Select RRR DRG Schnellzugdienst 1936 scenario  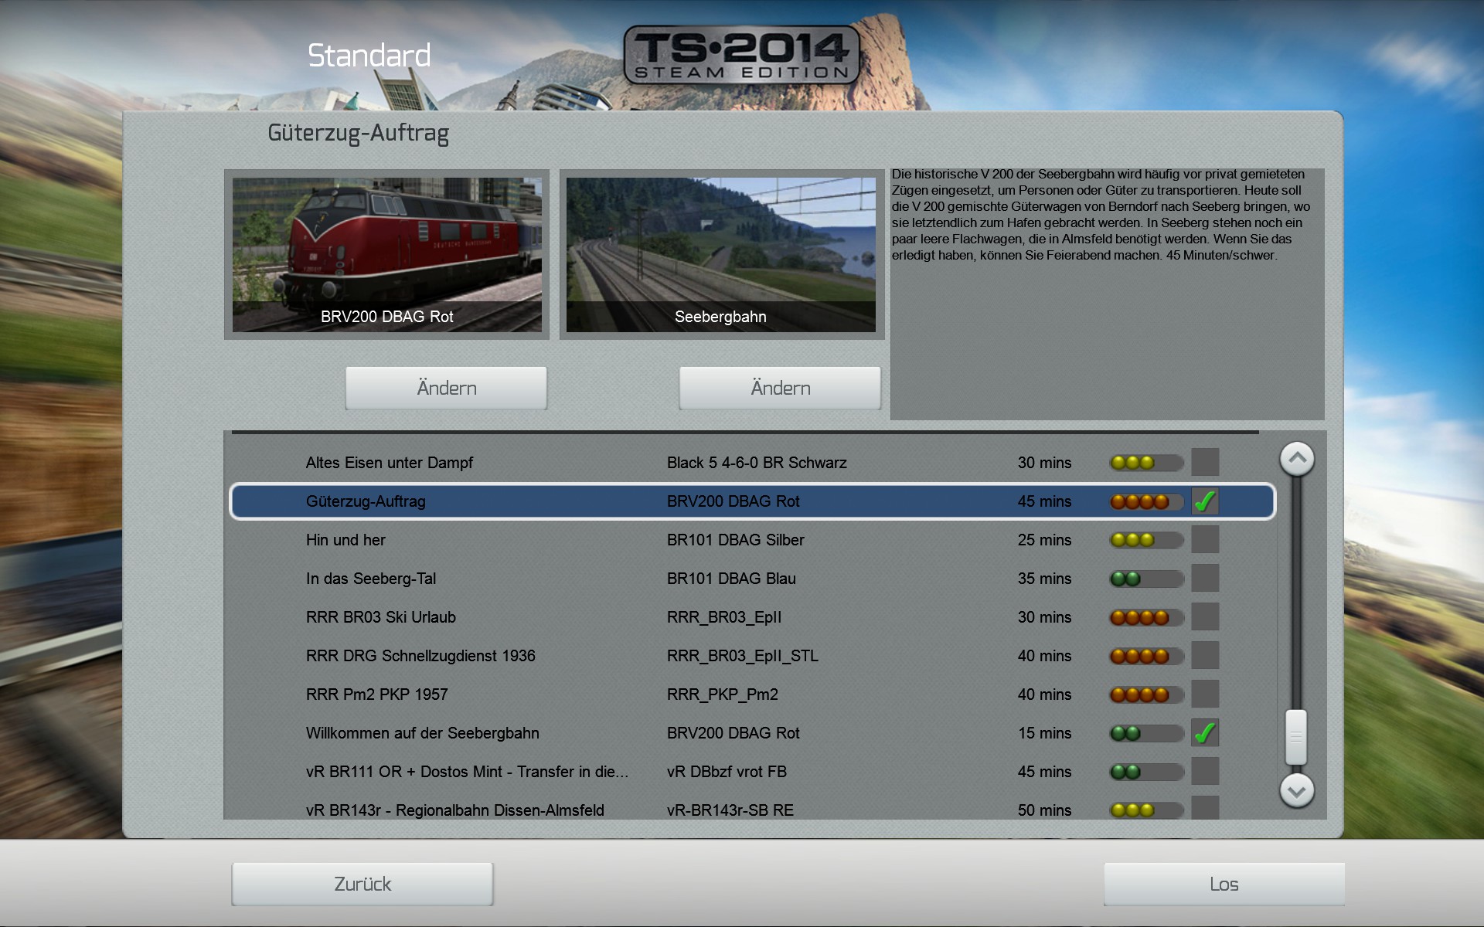coord(420,656)
